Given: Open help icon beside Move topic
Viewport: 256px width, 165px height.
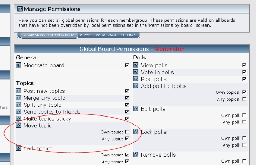Looking at the screenshot, I should click(x=19, y=125).
